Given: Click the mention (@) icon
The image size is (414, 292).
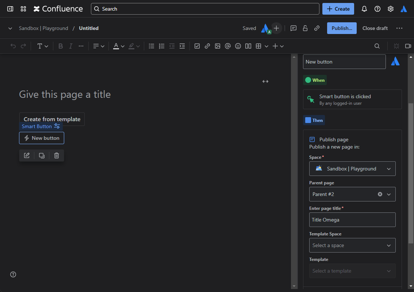Looking at the screenshot, I should tap(228, 46).
